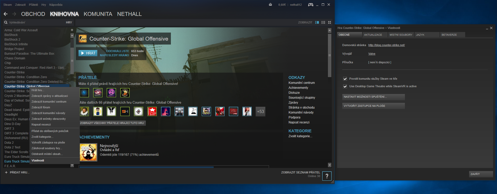The height and width of the screenshot is (194, 497).
Task: Click PŘIDAT HRU... to add a game
Action: click(20, 172)
